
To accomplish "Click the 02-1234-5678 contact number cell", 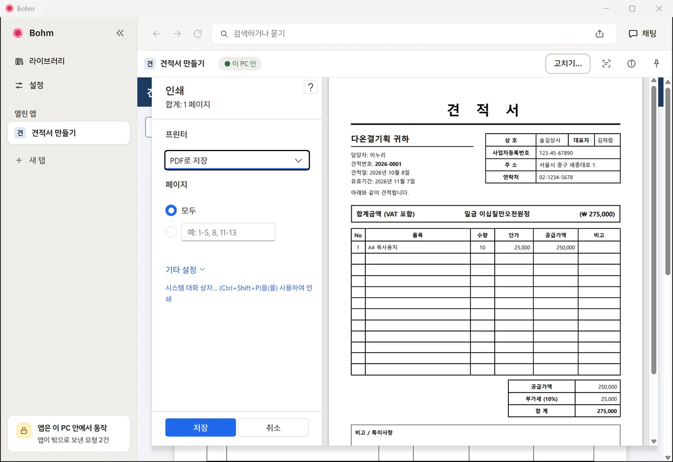I will (x=578, y=177).
